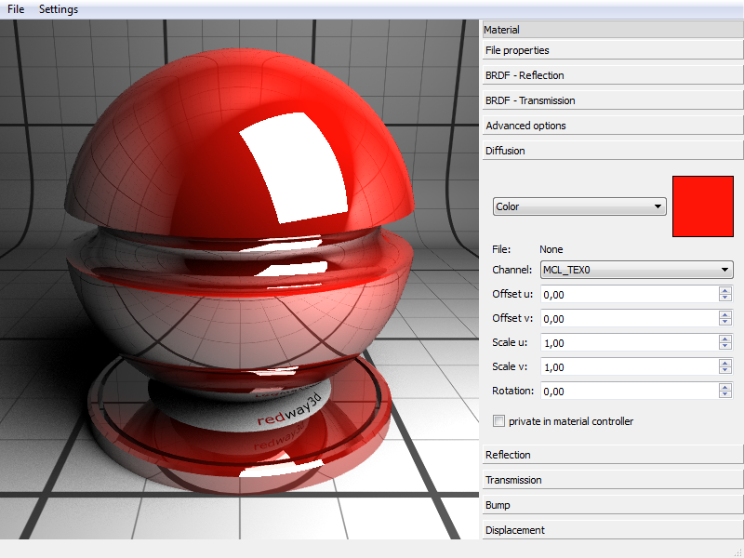
Task: Enable private in material controller checkbox
Action: pyautogui.click(x=499, y=421)
